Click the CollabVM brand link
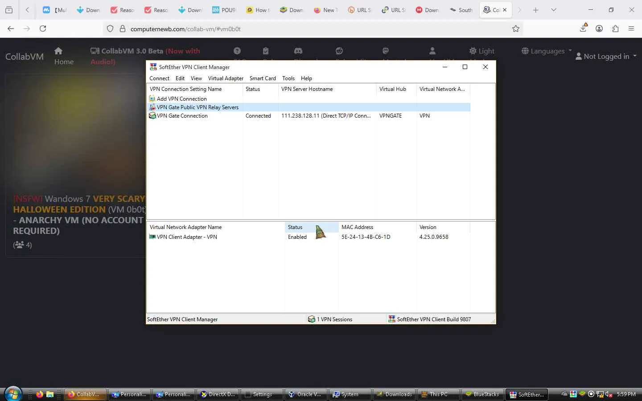 pyautogui.click(x=25, y=57)
